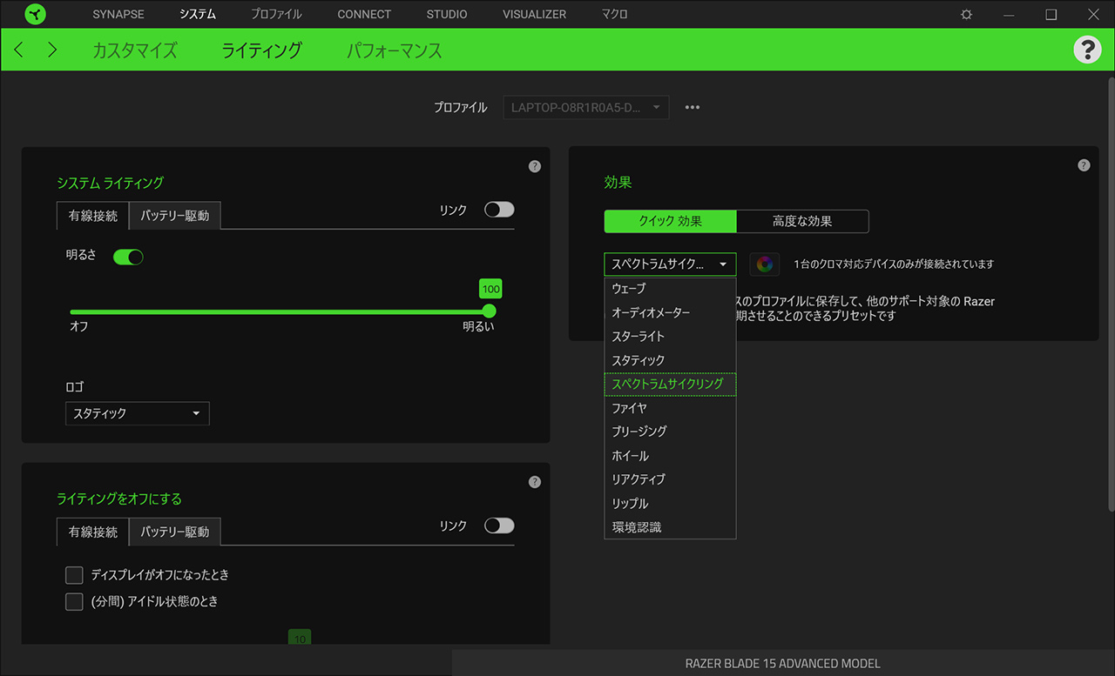Select ファイヤ effect
Image resolution: width=1115 pixels, height=676 pixels.
coord(670,408)
